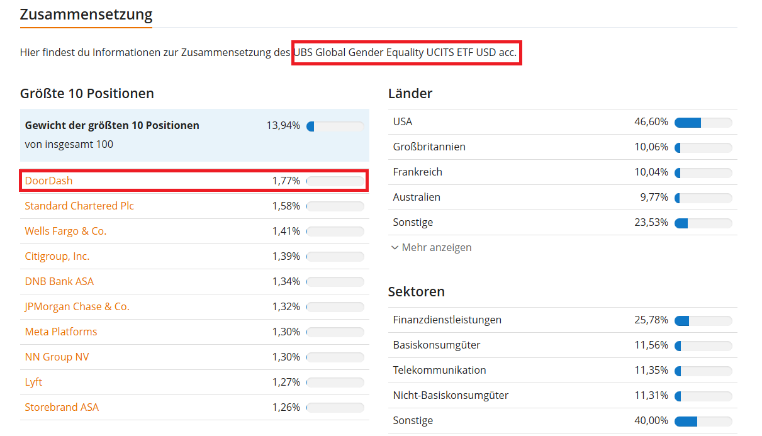Image resolution: width=762 pixels, height=436 pixels.
Task: Open the DoorDash holding link
Action: pyautogui.click(x=48, y=181)
